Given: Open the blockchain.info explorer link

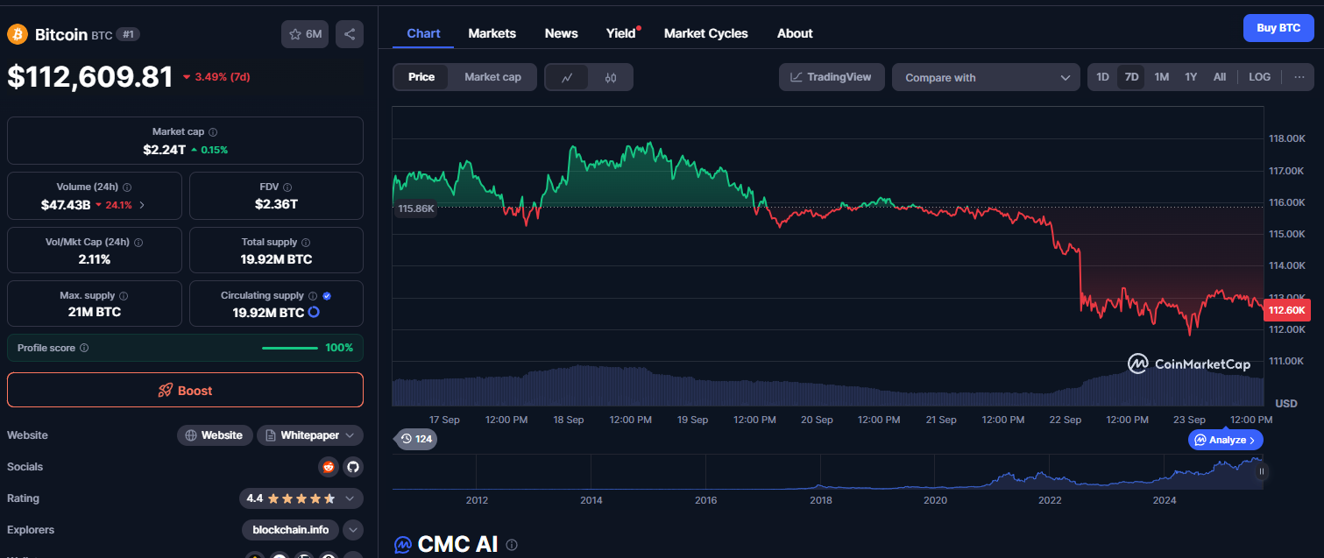Looking at the screenshot, I should point(290,530).
